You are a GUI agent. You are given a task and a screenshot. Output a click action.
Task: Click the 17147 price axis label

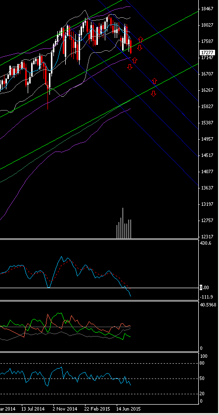point(207,57)
